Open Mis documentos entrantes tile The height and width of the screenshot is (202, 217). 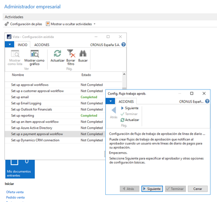(20, 169)
